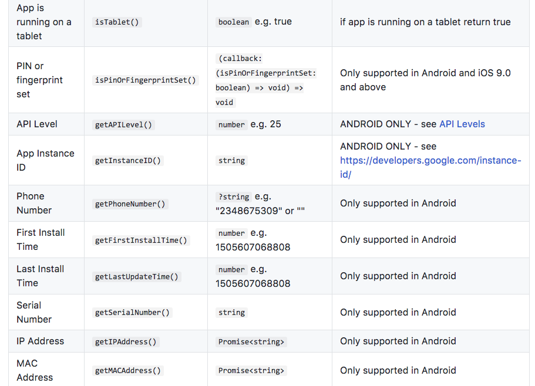Click Promise<string> in the getIPAddress row
Screen dimensions: 535x386
point(251,342)
